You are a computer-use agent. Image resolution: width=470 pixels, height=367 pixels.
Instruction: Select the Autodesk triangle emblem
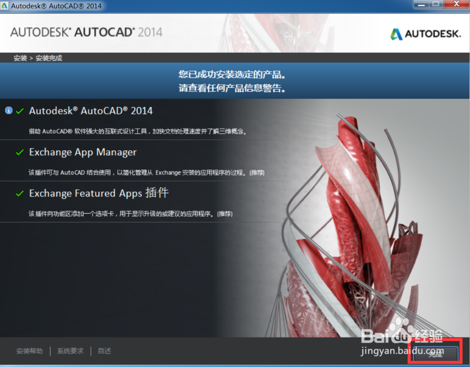pos(396,34)
